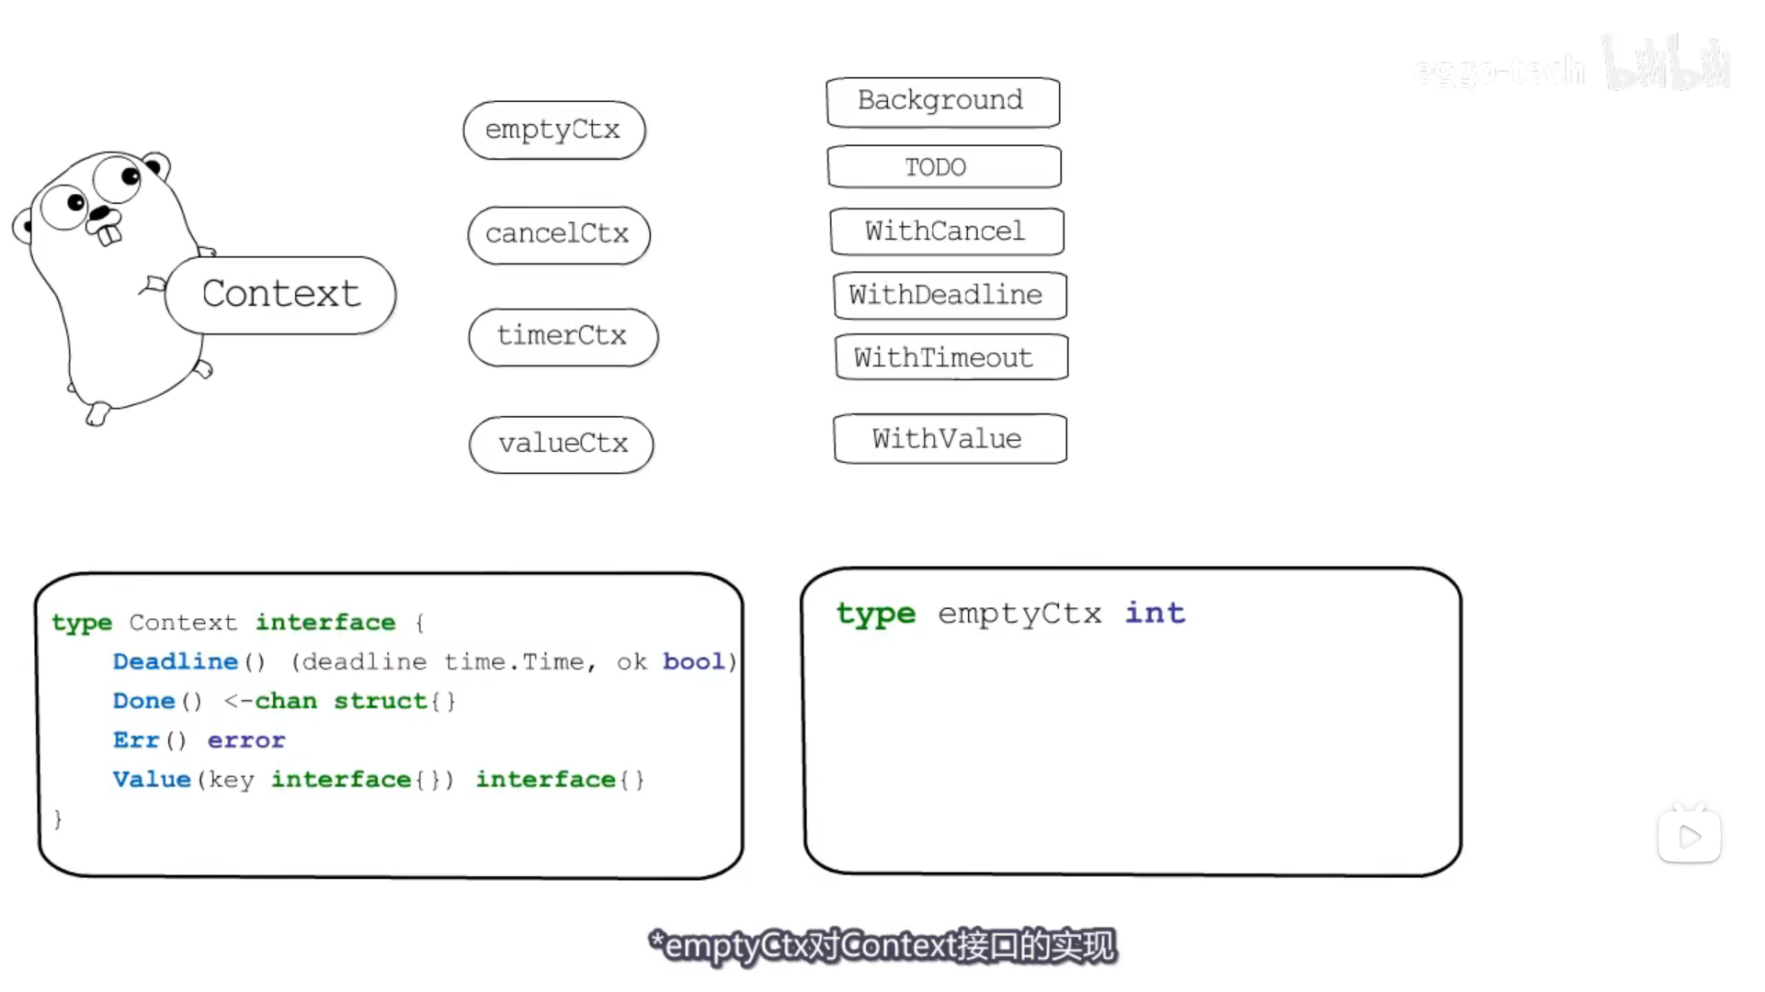
Task: Click the Chinese subtitle caption text
Action: (x=882, y=945)
